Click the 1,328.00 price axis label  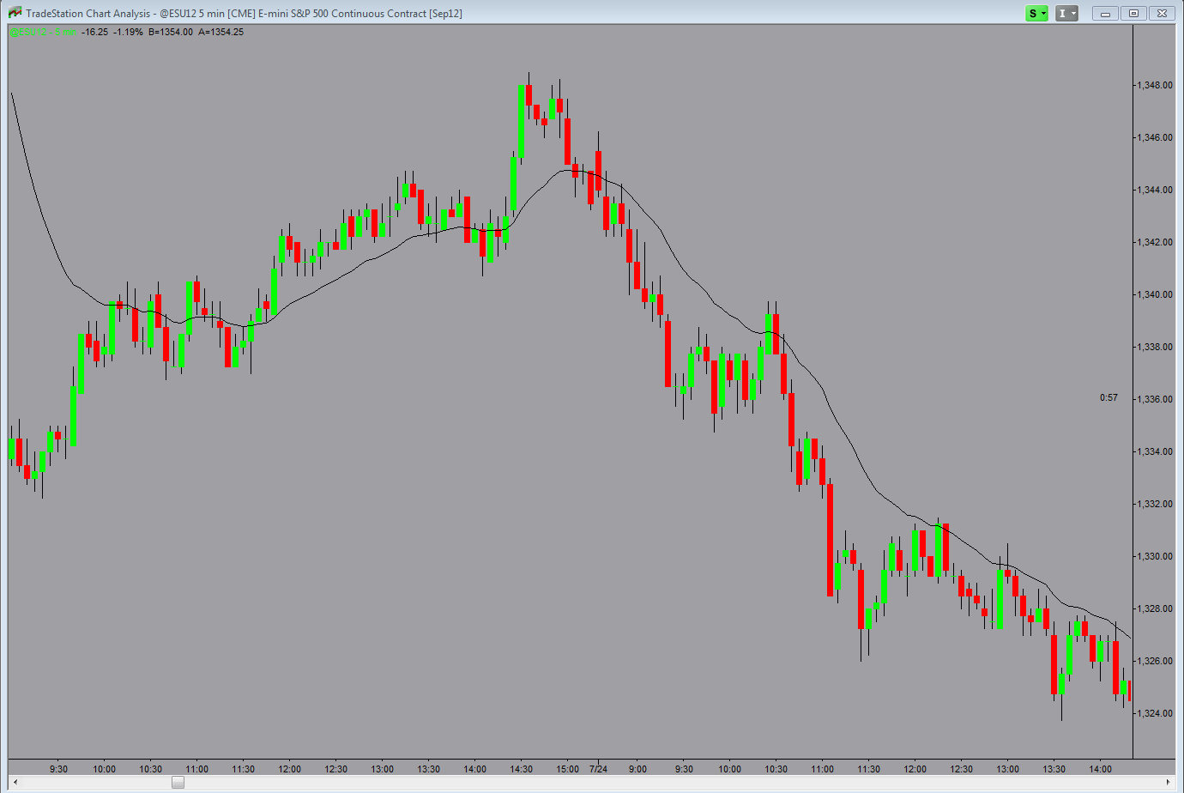tap(1155, 608)
